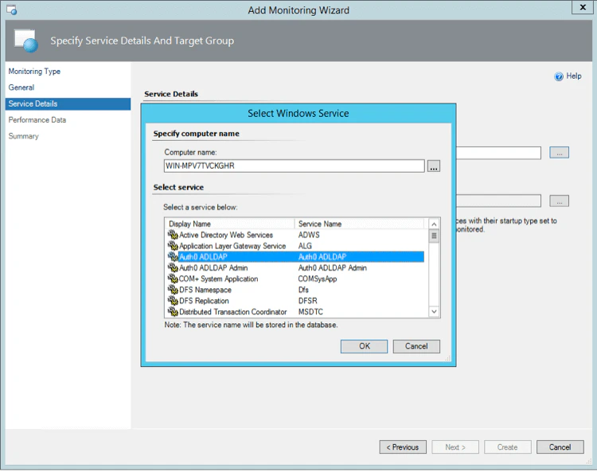
Task: Select the Auth0 ADLDAP display name
Action: (203, 257)
